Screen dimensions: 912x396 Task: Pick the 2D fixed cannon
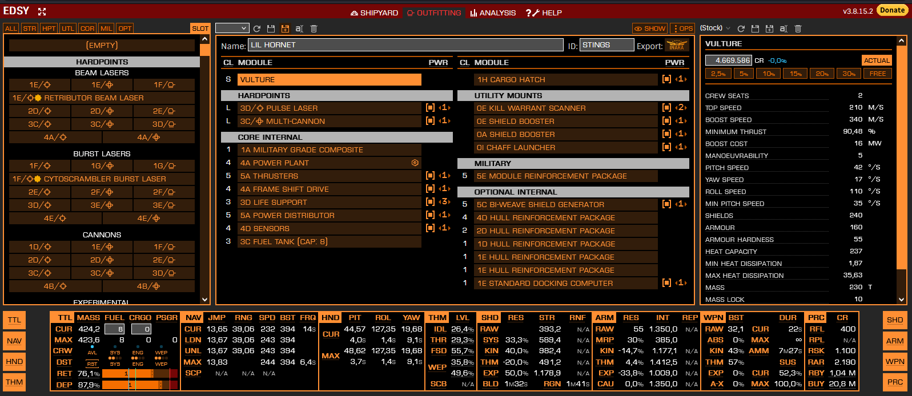point(40,260)
